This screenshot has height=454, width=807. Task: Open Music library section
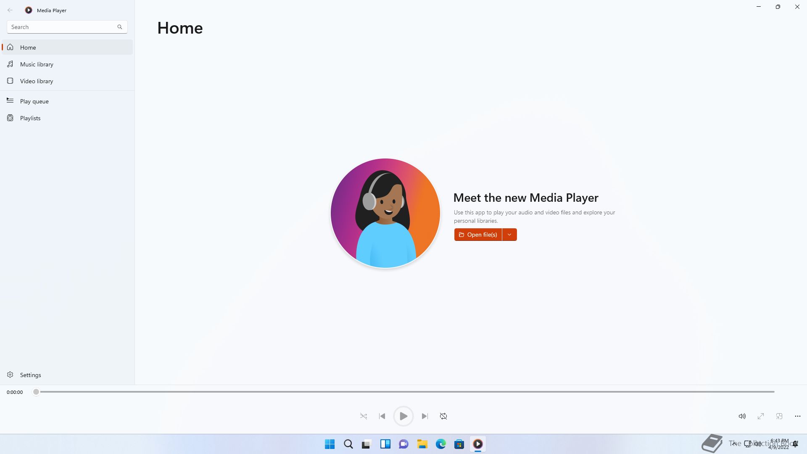37,64
